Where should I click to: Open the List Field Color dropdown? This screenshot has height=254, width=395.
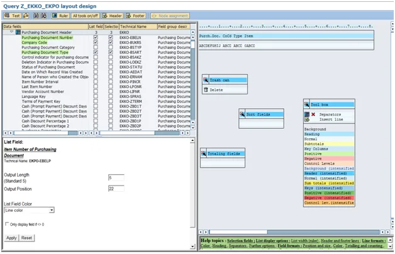51,210
